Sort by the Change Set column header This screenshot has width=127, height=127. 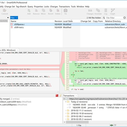[86, 21]
